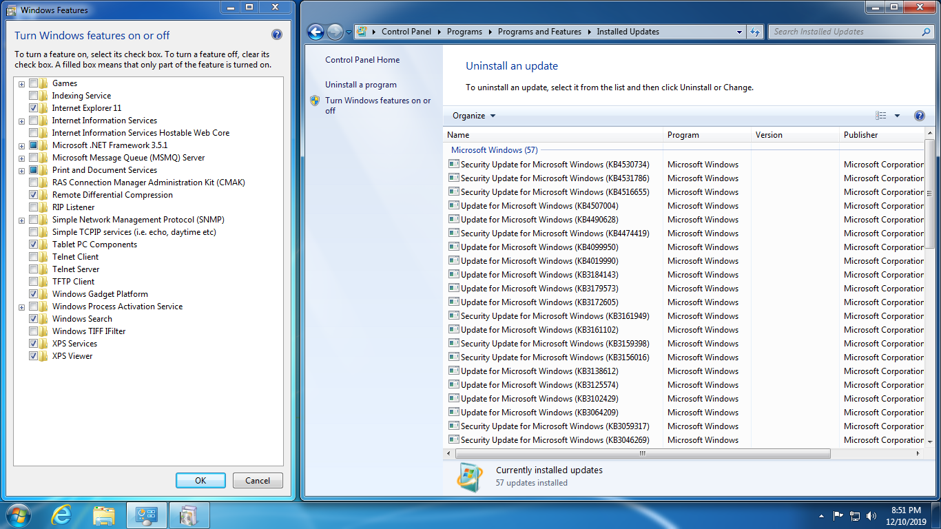Click the clock showing 8:51 PM
Image resolution: width=941 pixels, height=529 pixels.
tap(906, 510)
